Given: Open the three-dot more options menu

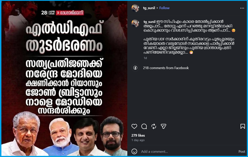Looking at the screenshot, I should (x=242, y=8).
